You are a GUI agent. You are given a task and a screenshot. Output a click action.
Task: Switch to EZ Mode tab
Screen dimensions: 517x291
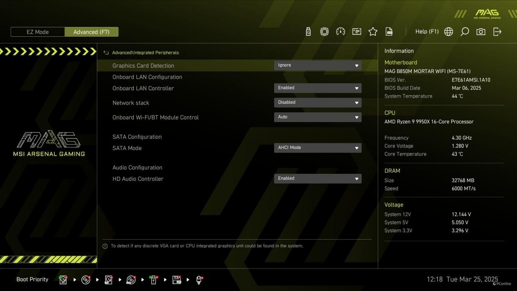tap(38, 32)
